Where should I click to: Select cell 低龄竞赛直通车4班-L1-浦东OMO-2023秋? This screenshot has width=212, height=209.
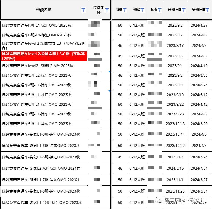tap(36, 85)
